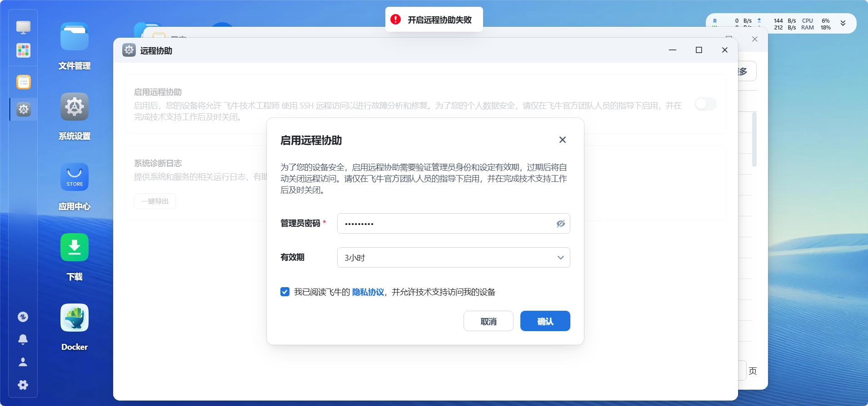
Task: Confirm with the 确认 button
Action: coord(545,321)
